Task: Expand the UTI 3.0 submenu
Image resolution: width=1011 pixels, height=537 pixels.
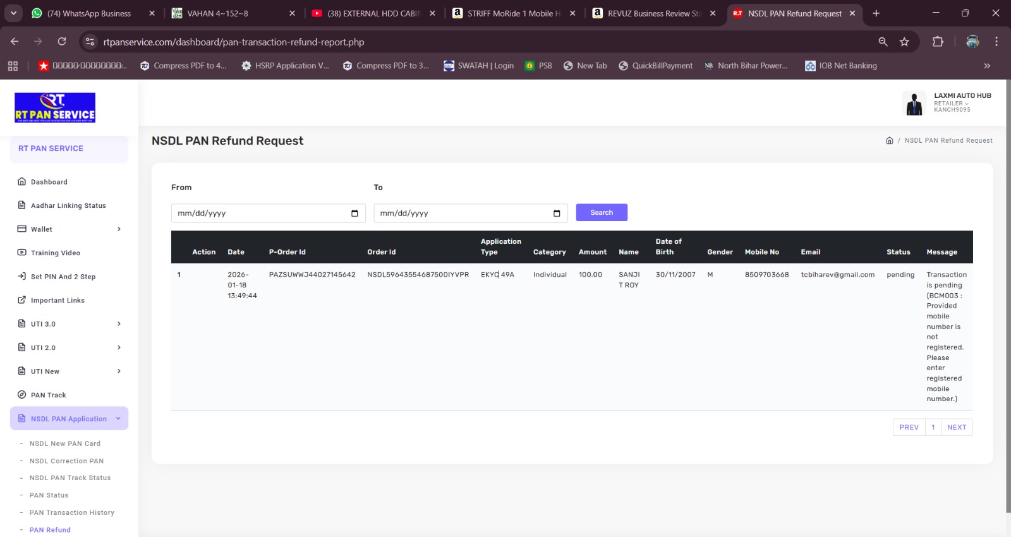Action: pyautogui.click(x=69, y=324)
